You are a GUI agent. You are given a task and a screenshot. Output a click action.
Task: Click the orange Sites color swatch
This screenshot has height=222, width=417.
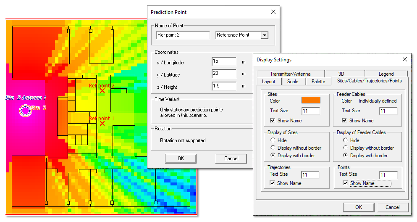[x=311, y=100]
